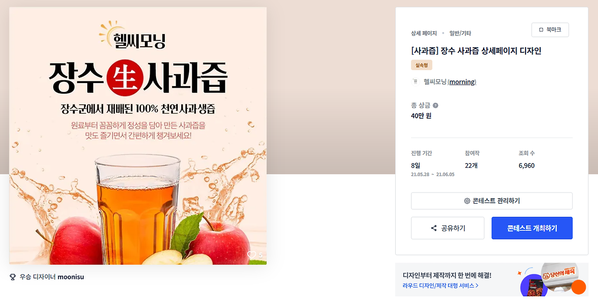
Task: Click the 콘테스트 개최하기 blue button
Action: tap(532, 228)
